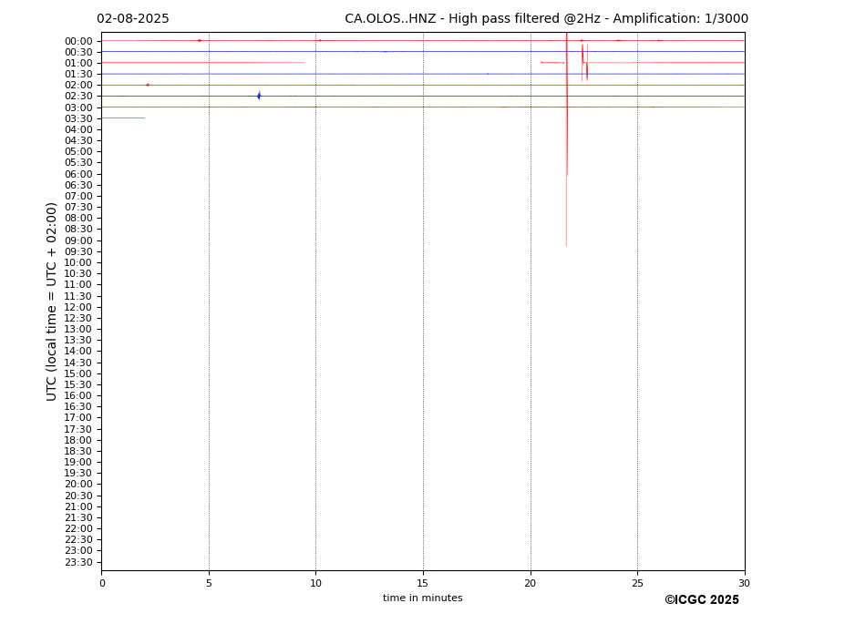Screen dimensions: 845x634
Task: Click the red event dot on 02:00 trace
Action: point(148,85)
